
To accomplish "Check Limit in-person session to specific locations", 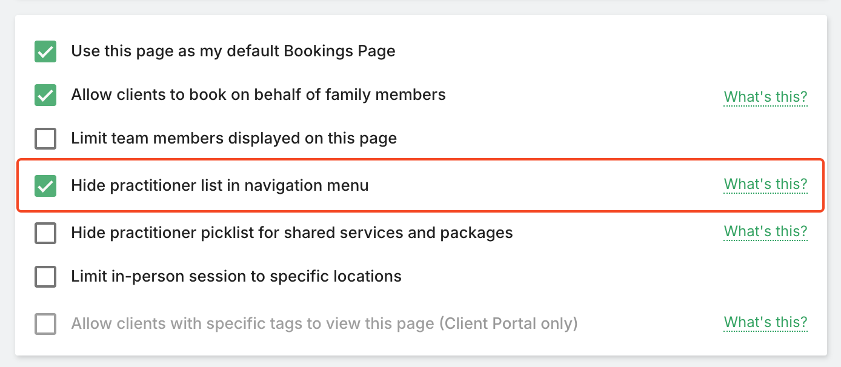I will 45,277.
